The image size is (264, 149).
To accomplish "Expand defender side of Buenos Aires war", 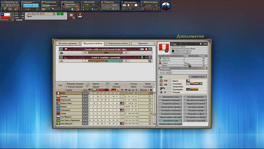I will [150, 49].
